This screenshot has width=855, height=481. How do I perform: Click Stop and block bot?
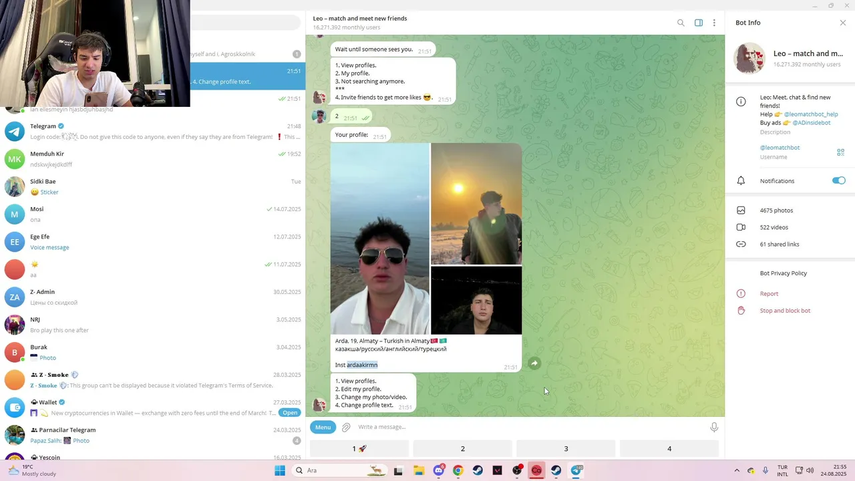tap(785, 311)
